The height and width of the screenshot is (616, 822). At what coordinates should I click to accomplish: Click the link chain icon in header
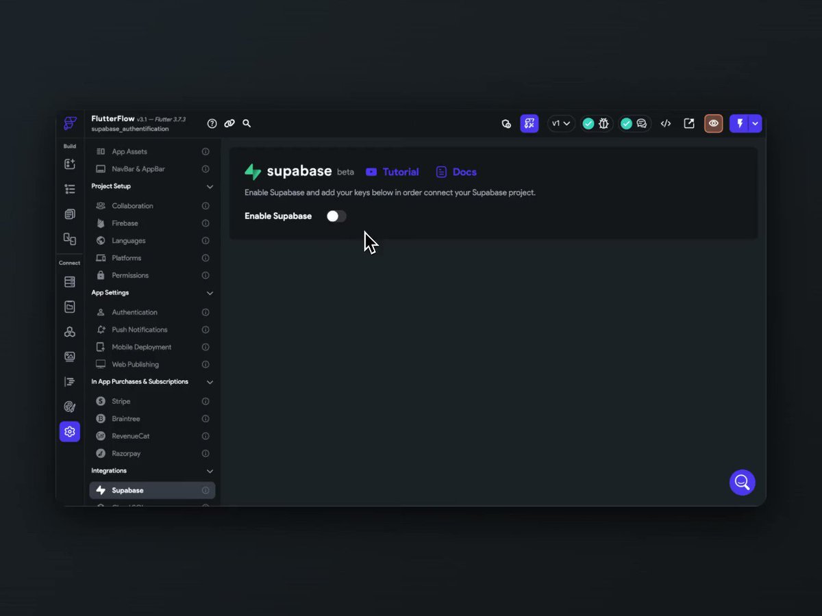(x=229, y=124)
